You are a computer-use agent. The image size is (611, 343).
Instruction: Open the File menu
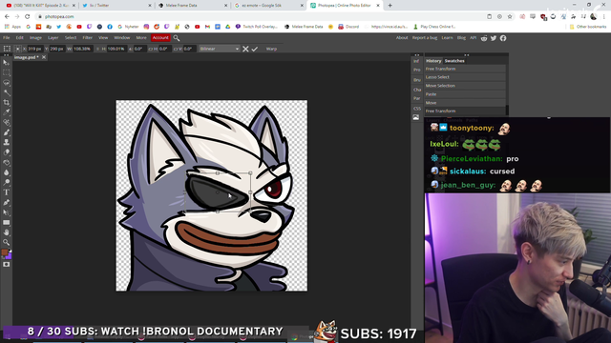[x=7, y=38]
